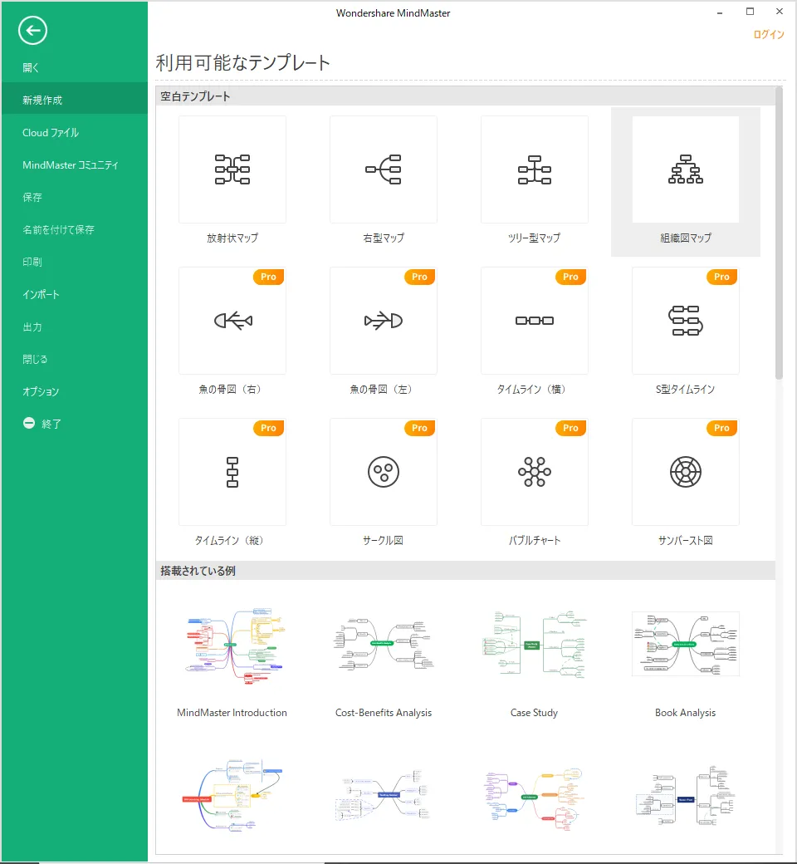797x864 pixels.
Task: Select the 右型マップ template icon
Action: pos(384,169)
